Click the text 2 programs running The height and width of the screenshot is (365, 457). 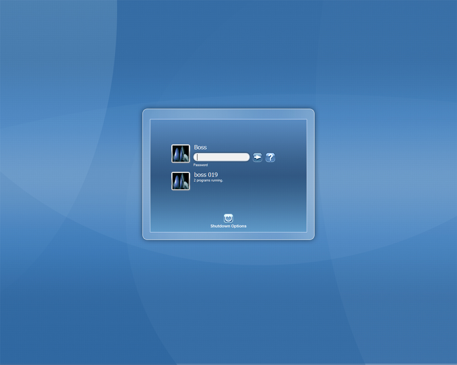tap(208, 180)
